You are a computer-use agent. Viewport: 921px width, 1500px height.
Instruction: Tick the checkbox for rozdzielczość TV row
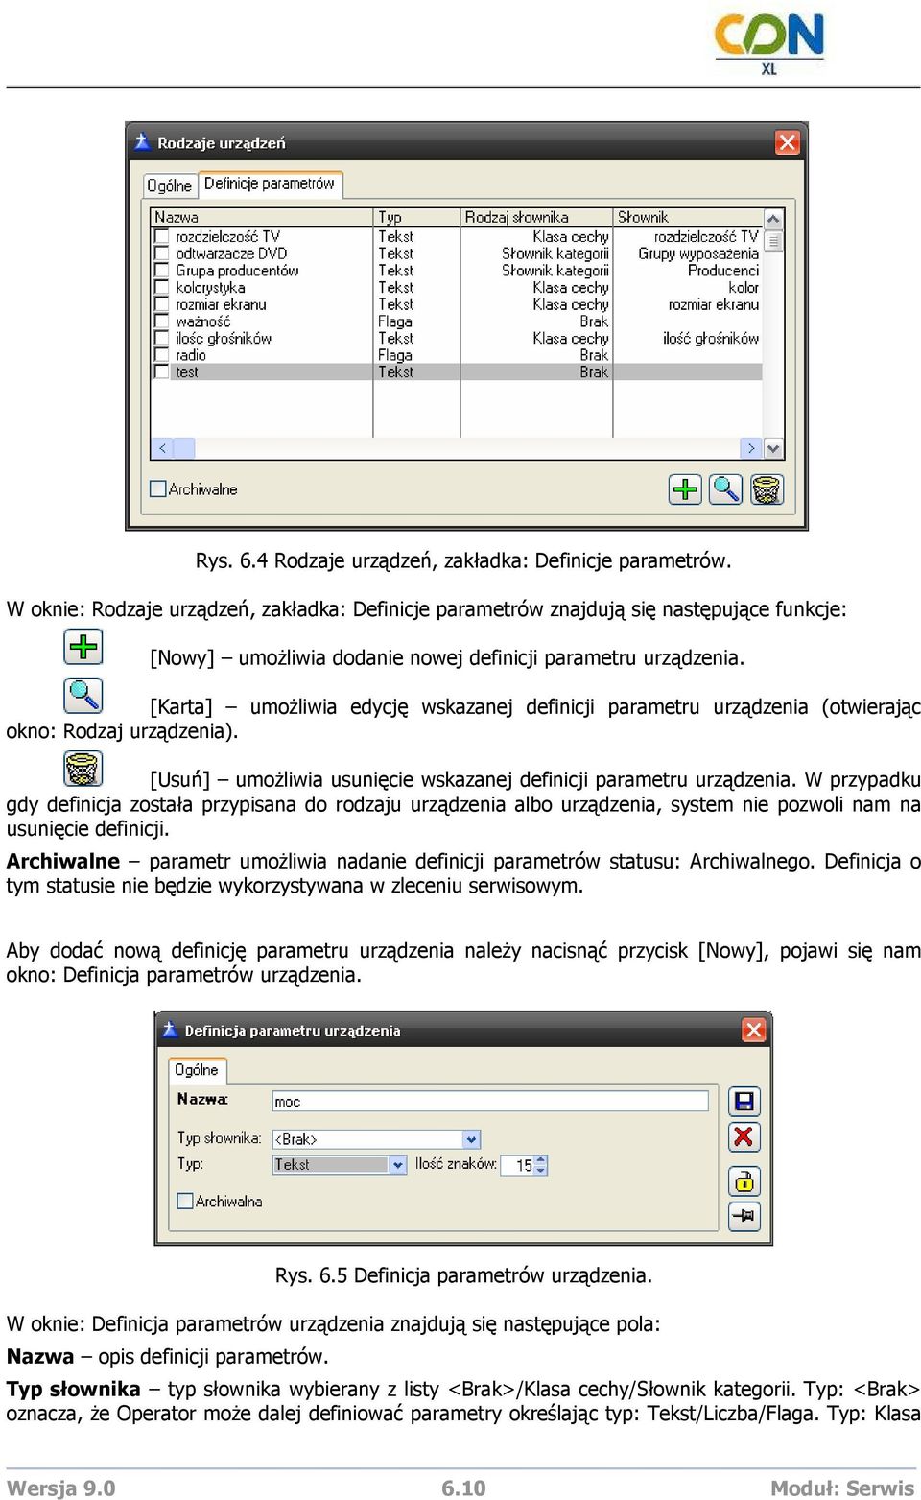pyautogui.click(x=162, y=236)
